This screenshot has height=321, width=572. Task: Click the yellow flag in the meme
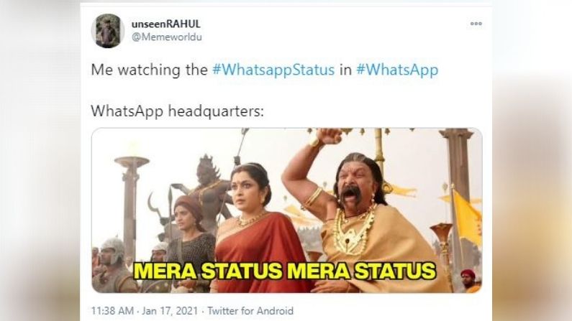coord(468,218)
